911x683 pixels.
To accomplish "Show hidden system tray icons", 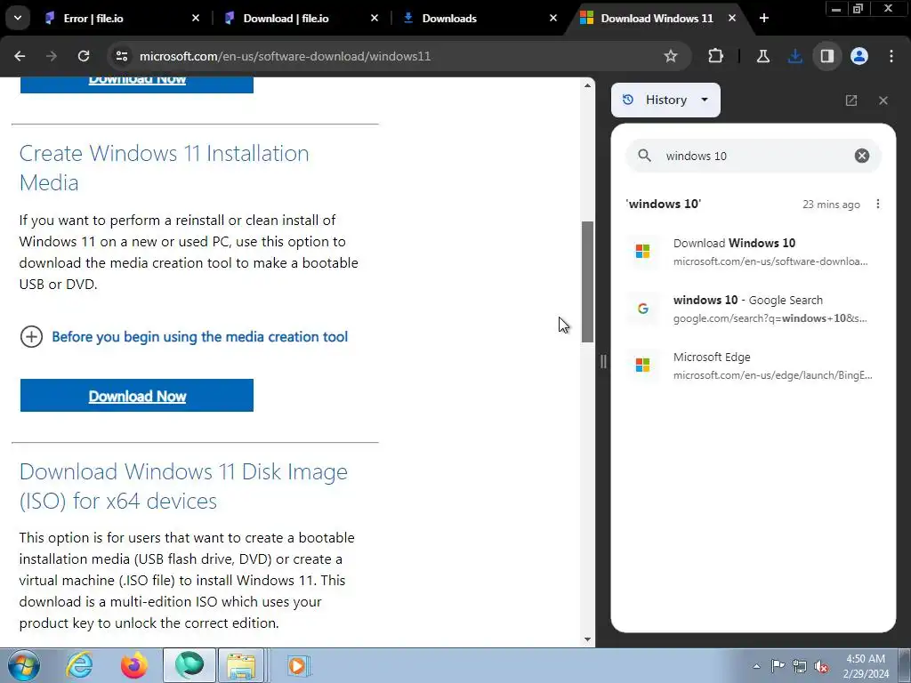I will 756,666.
